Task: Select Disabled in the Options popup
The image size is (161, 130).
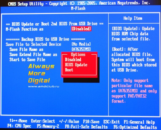Action: coord(73,60)
